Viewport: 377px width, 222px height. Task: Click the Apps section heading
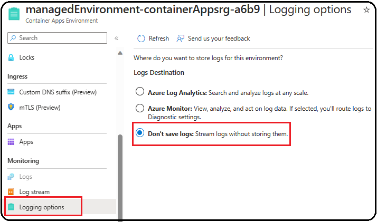14,126
